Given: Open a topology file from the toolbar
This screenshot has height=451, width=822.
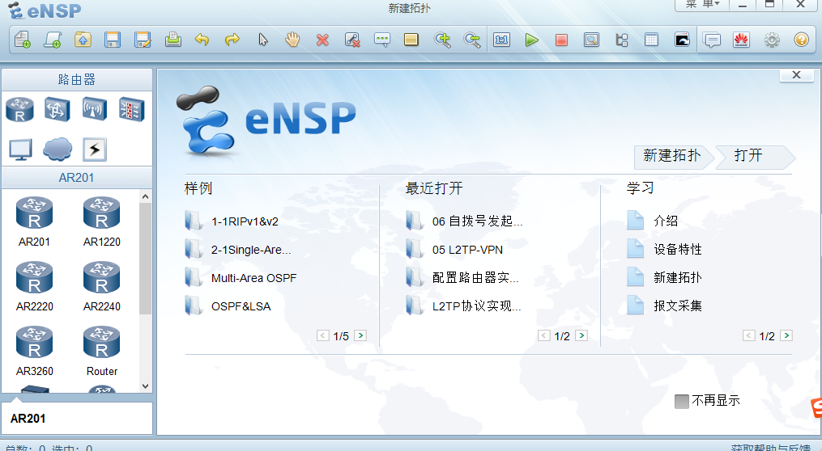Looking at the screenshot, I should (x=83, y=40).
